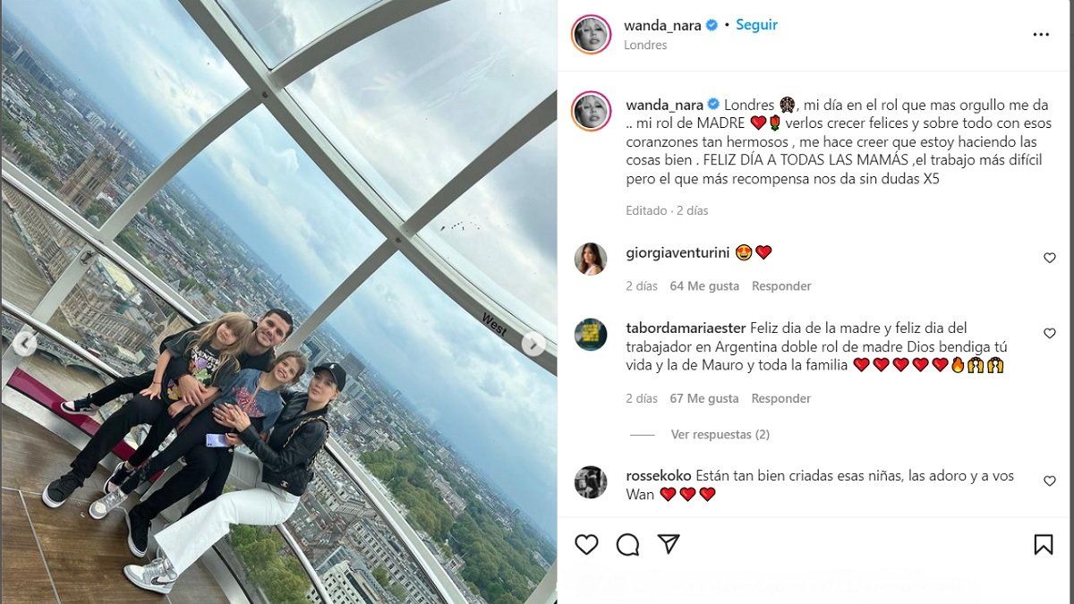
Task: Expand Ver respuestas (2)
Action: pos(720,434)
